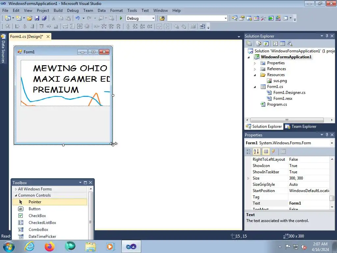Pin the Solution Explorer panel
The image size is (337, 253).
coord(327,36)
